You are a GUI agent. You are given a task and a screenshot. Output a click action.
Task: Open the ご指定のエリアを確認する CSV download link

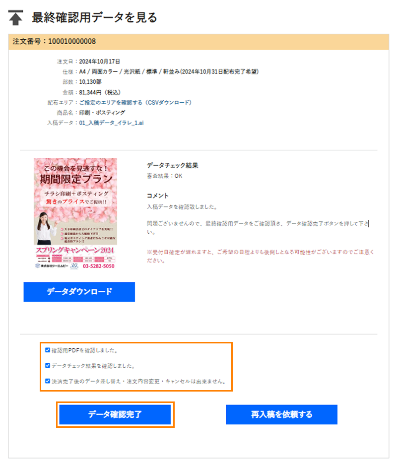point(135,103)
